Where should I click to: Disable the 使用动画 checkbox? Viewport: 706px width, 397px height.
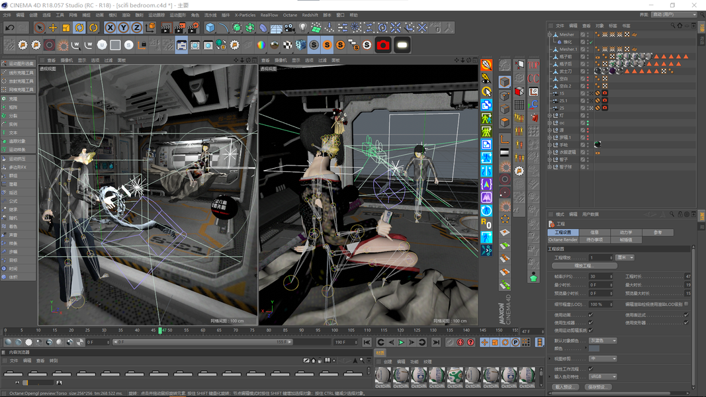pyautogui.click(x=590, y=315)
